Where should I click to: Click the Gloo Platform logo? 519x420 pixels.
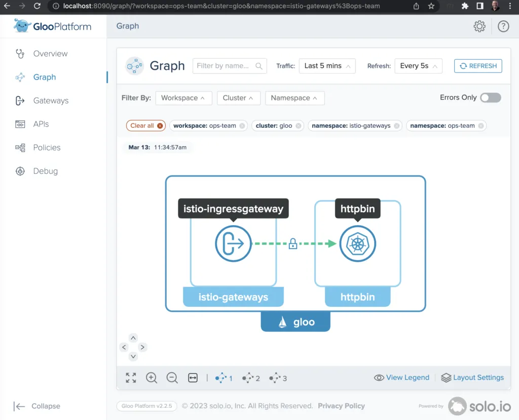click(52, 26)
